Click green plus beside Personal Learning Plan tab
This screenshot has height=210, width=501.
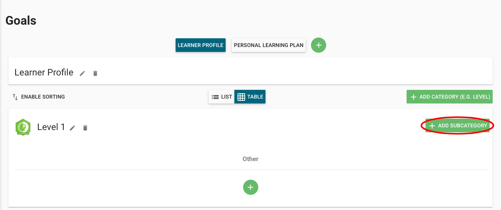319,45
